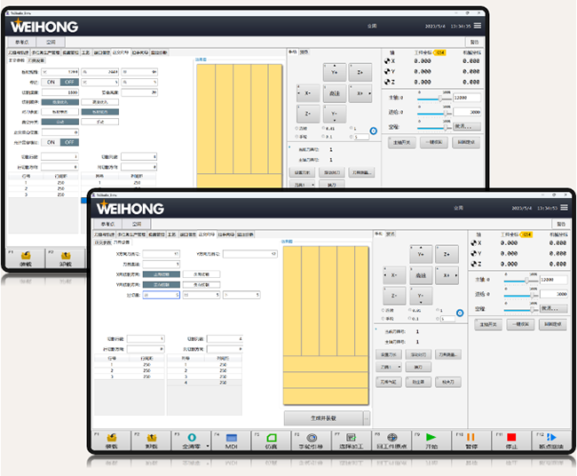Click the Simulation (F5) icon

[x=271, y=438]
